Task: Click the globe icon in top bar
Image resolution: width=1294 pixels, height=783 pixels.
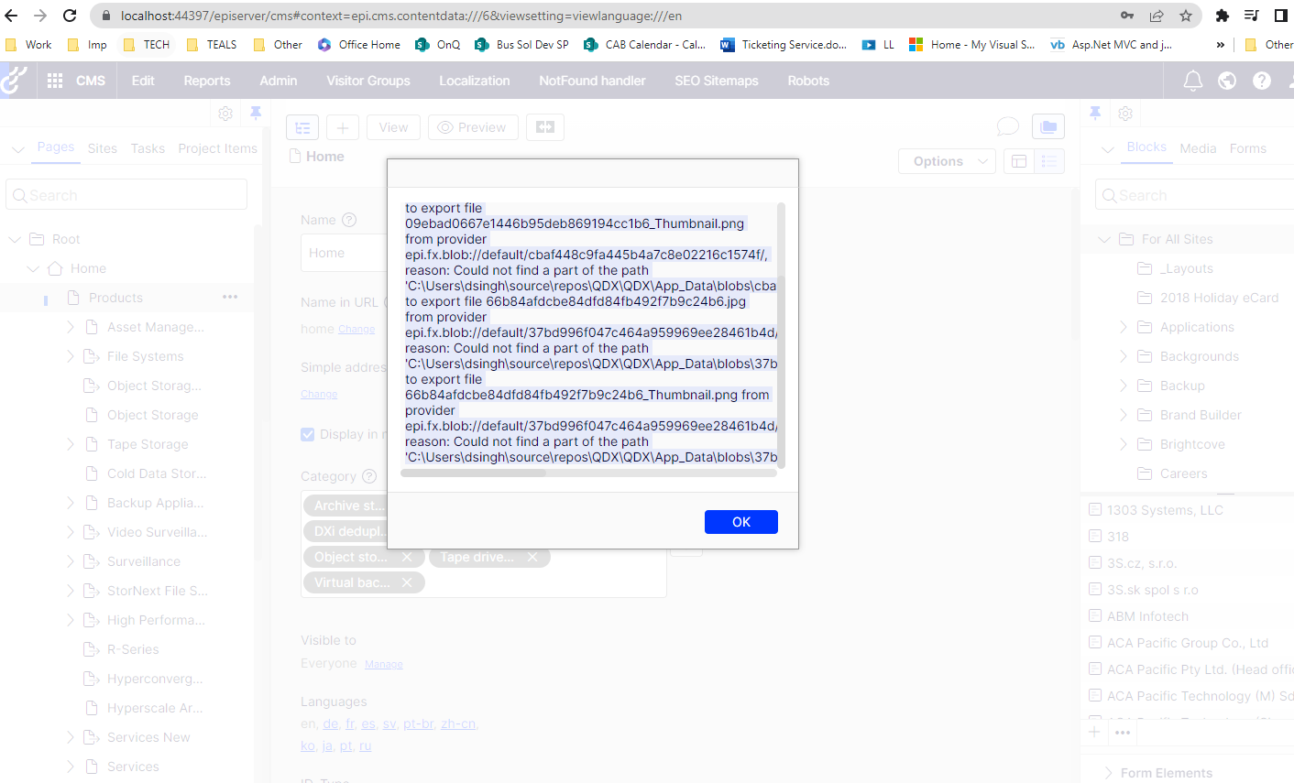Action: (x=1227, y=81)
